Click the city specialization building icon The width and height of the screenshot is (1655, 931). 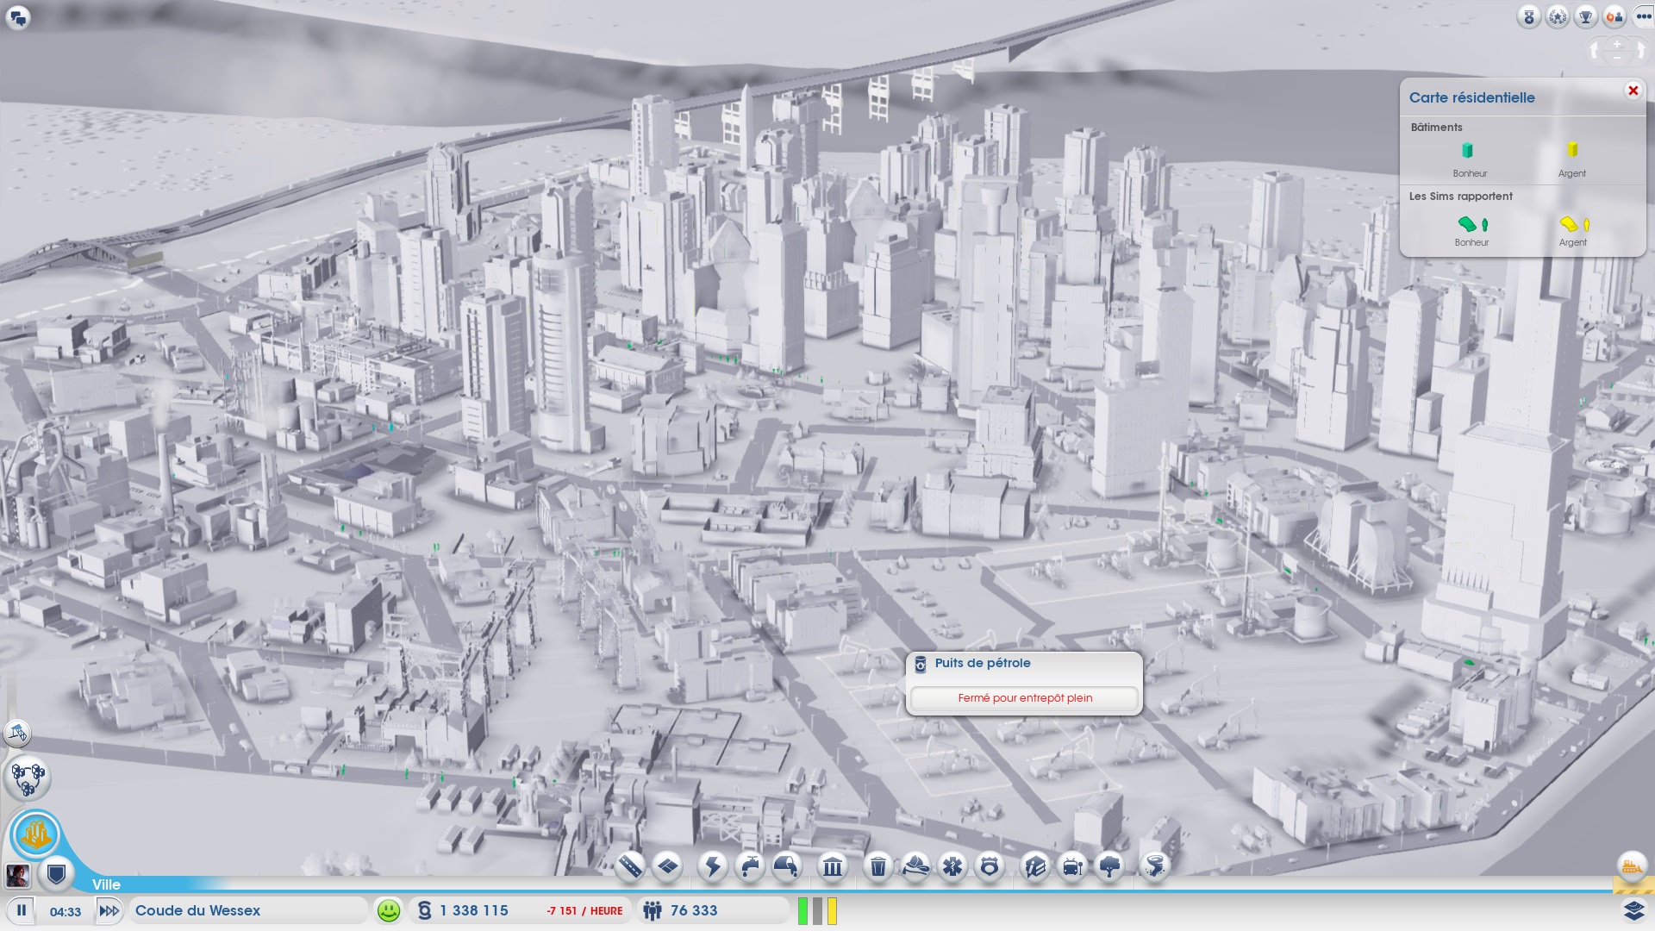pyautogui.click(x=17, y=734)
